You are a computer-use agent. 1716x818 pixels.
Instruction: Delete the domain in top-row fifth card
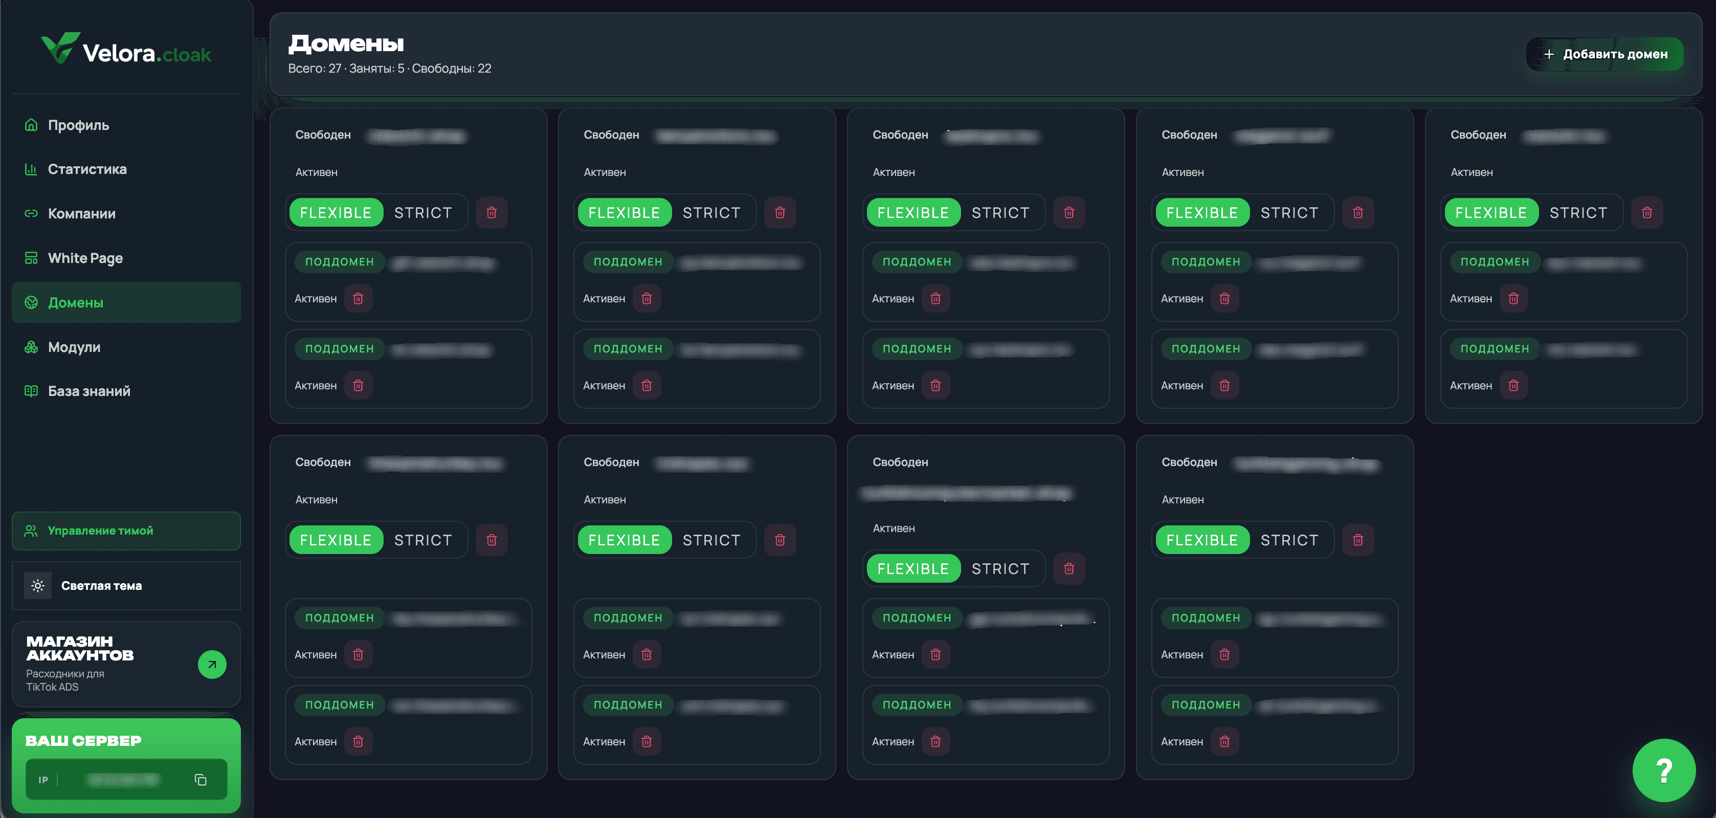1647,212
